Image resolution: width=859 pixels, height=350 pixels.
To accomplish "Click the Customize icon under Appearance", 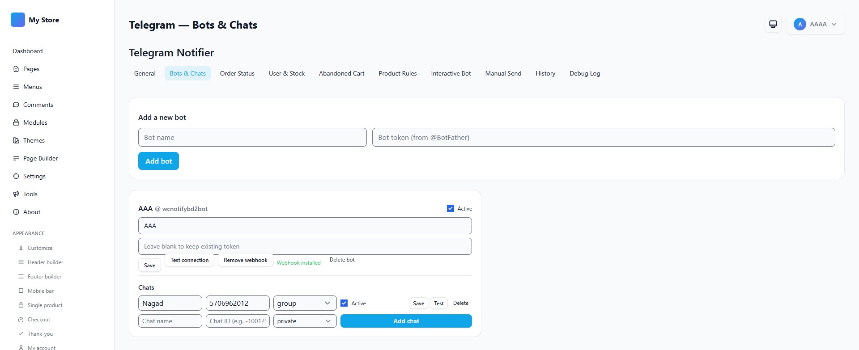I will [x=21, y=248].
